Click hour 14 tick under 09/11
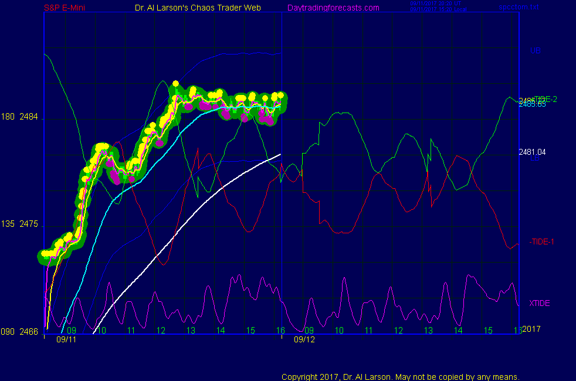Viewport: 576px width, 381px height. coord(221,331)
